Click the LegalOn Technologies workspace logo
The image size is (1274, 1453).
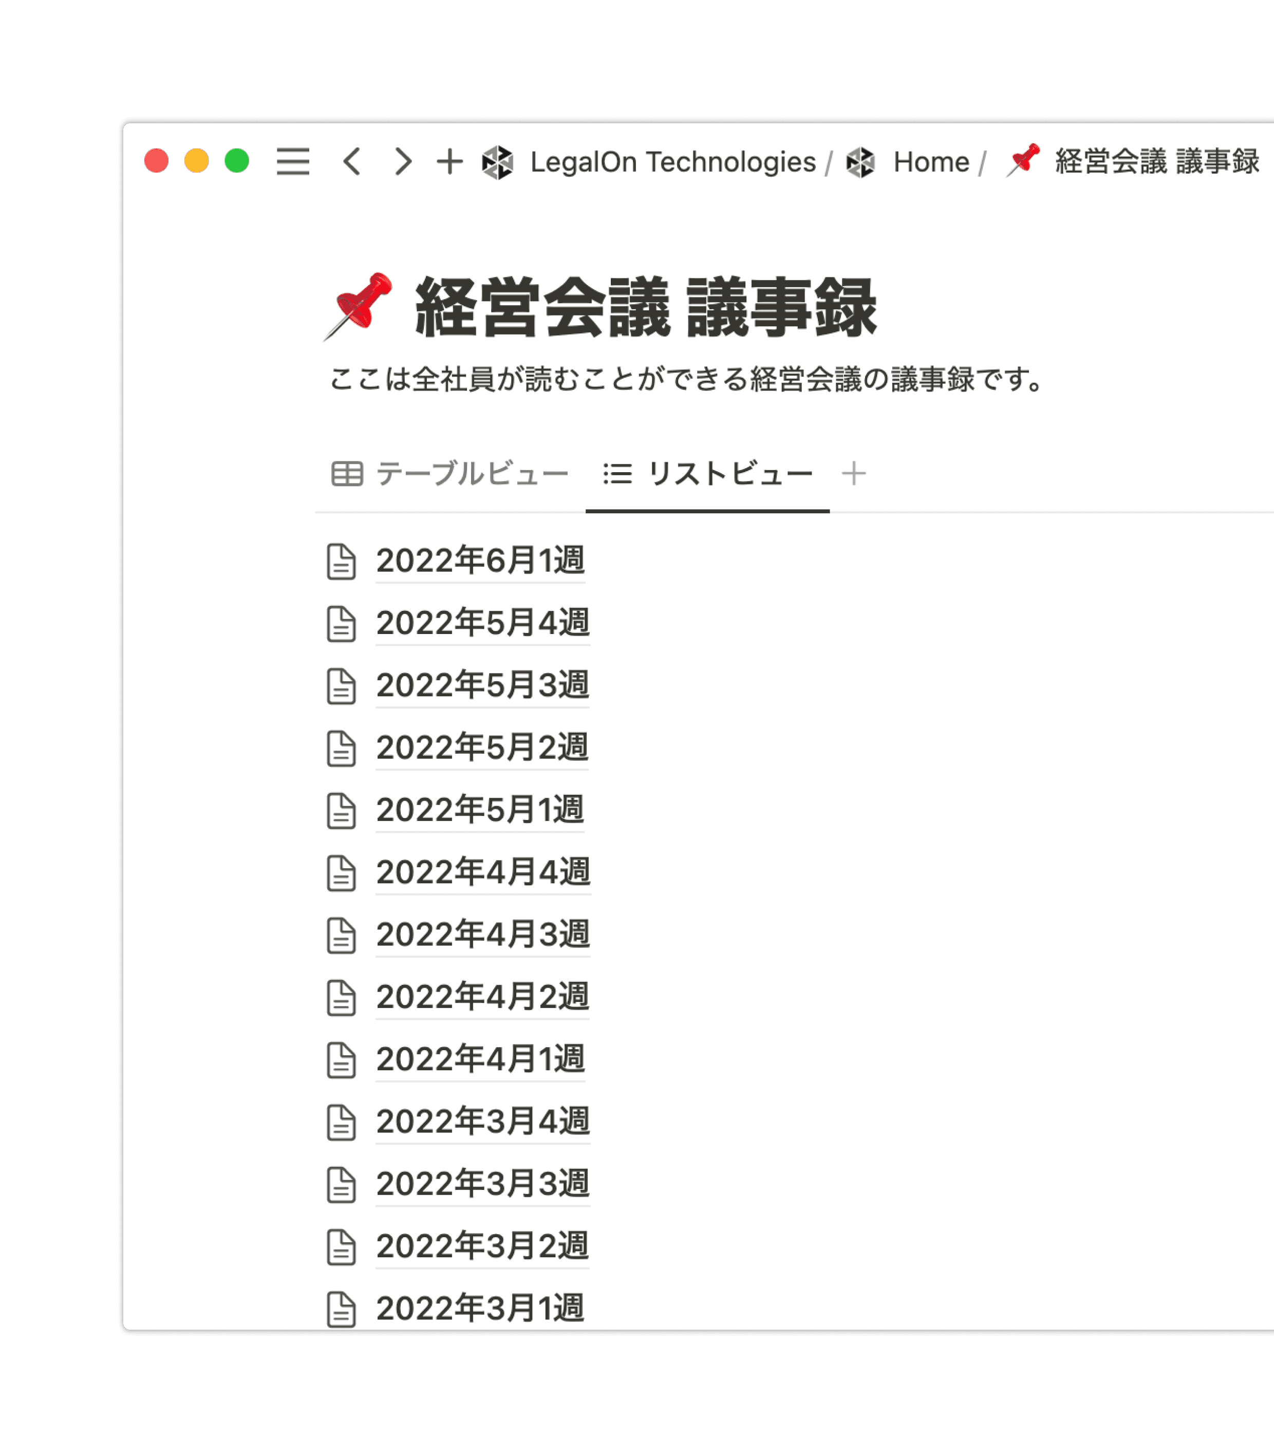click(x=498, y=162)
